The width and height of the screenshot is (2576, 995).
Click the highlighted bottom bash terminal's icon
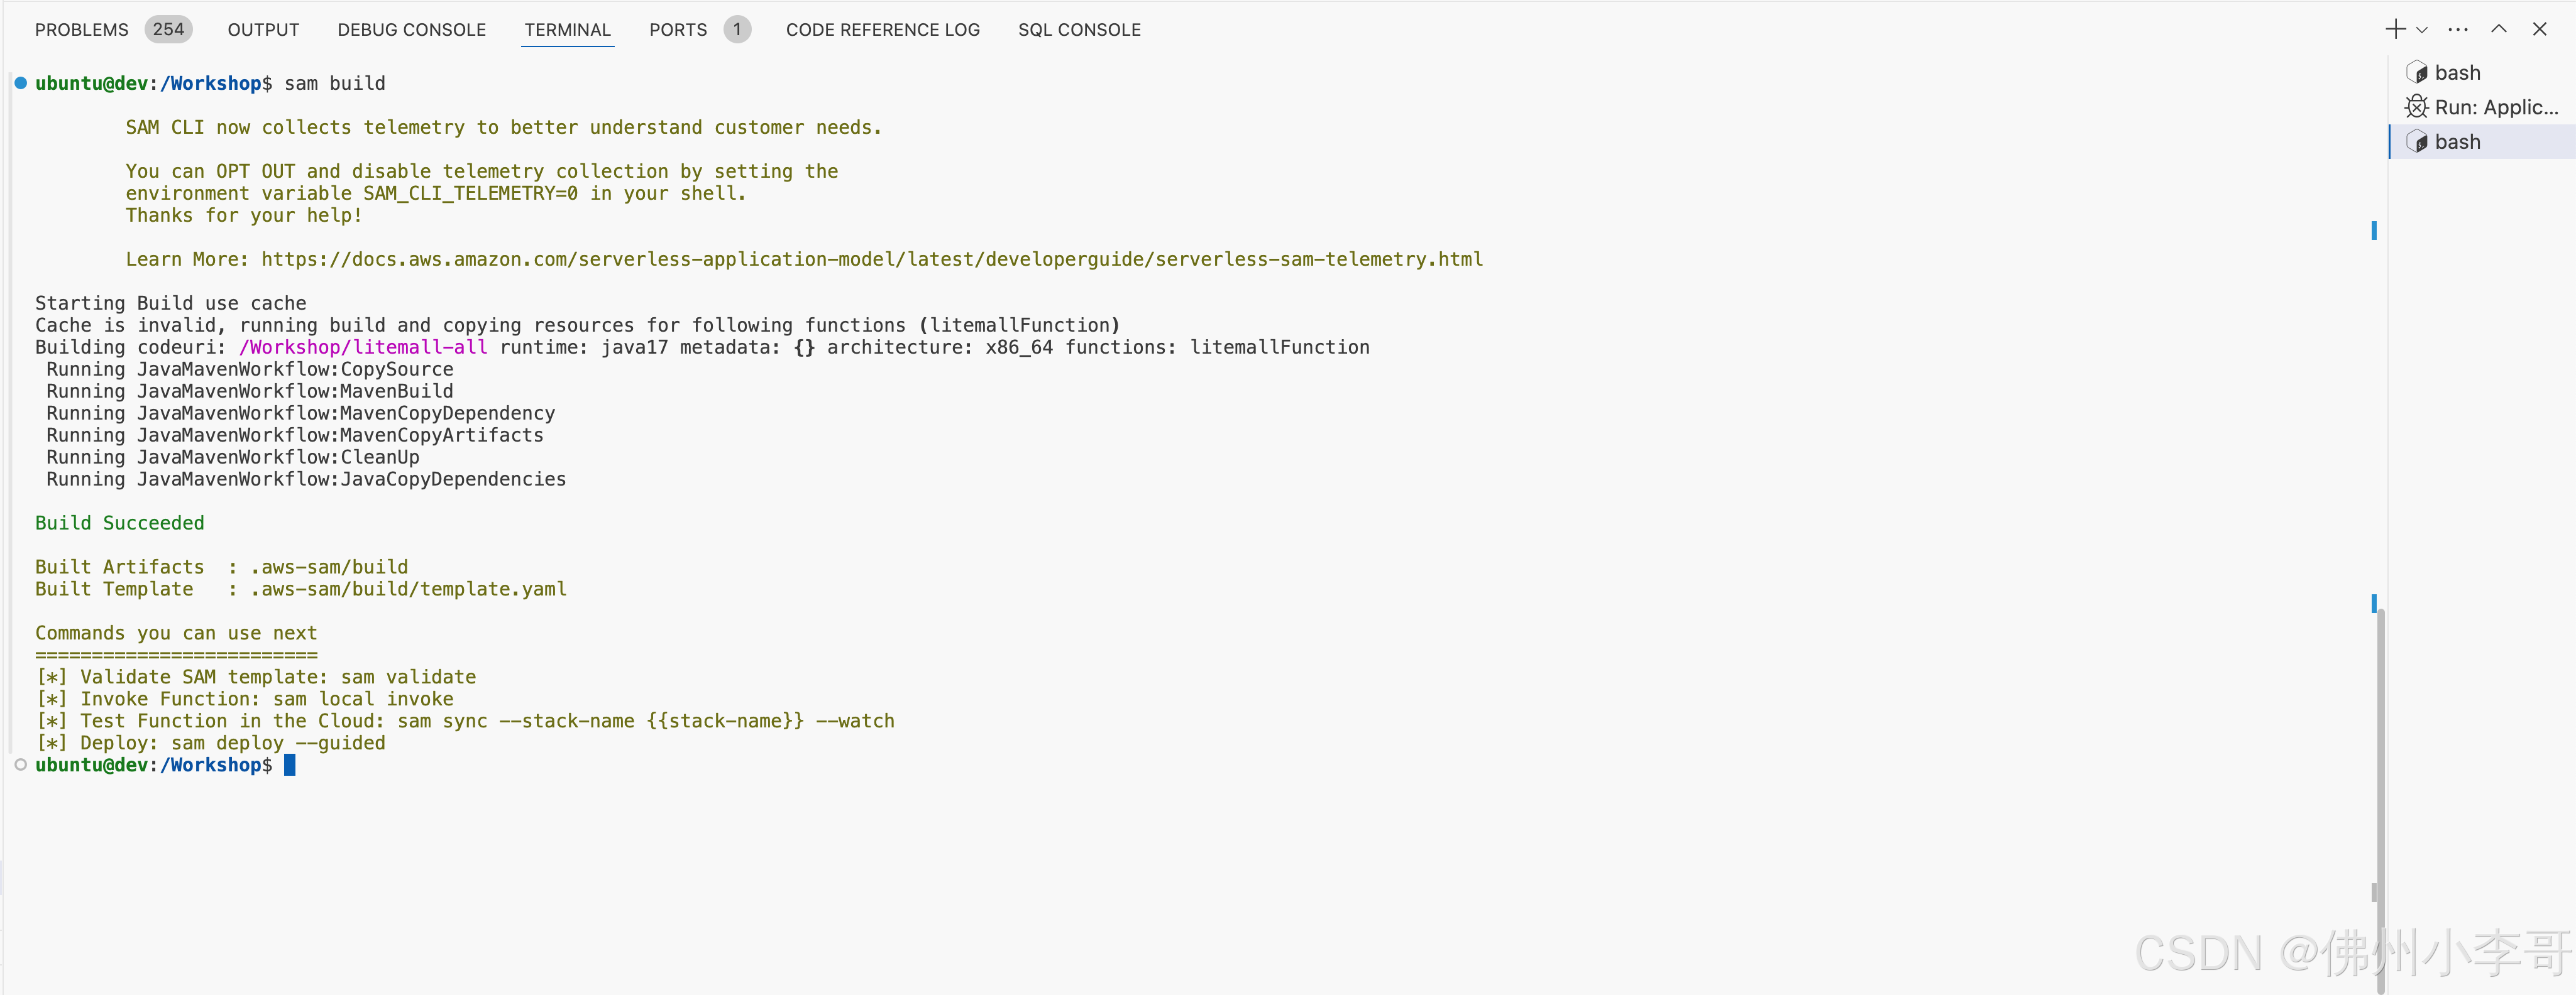click(x=2416, y=142)
